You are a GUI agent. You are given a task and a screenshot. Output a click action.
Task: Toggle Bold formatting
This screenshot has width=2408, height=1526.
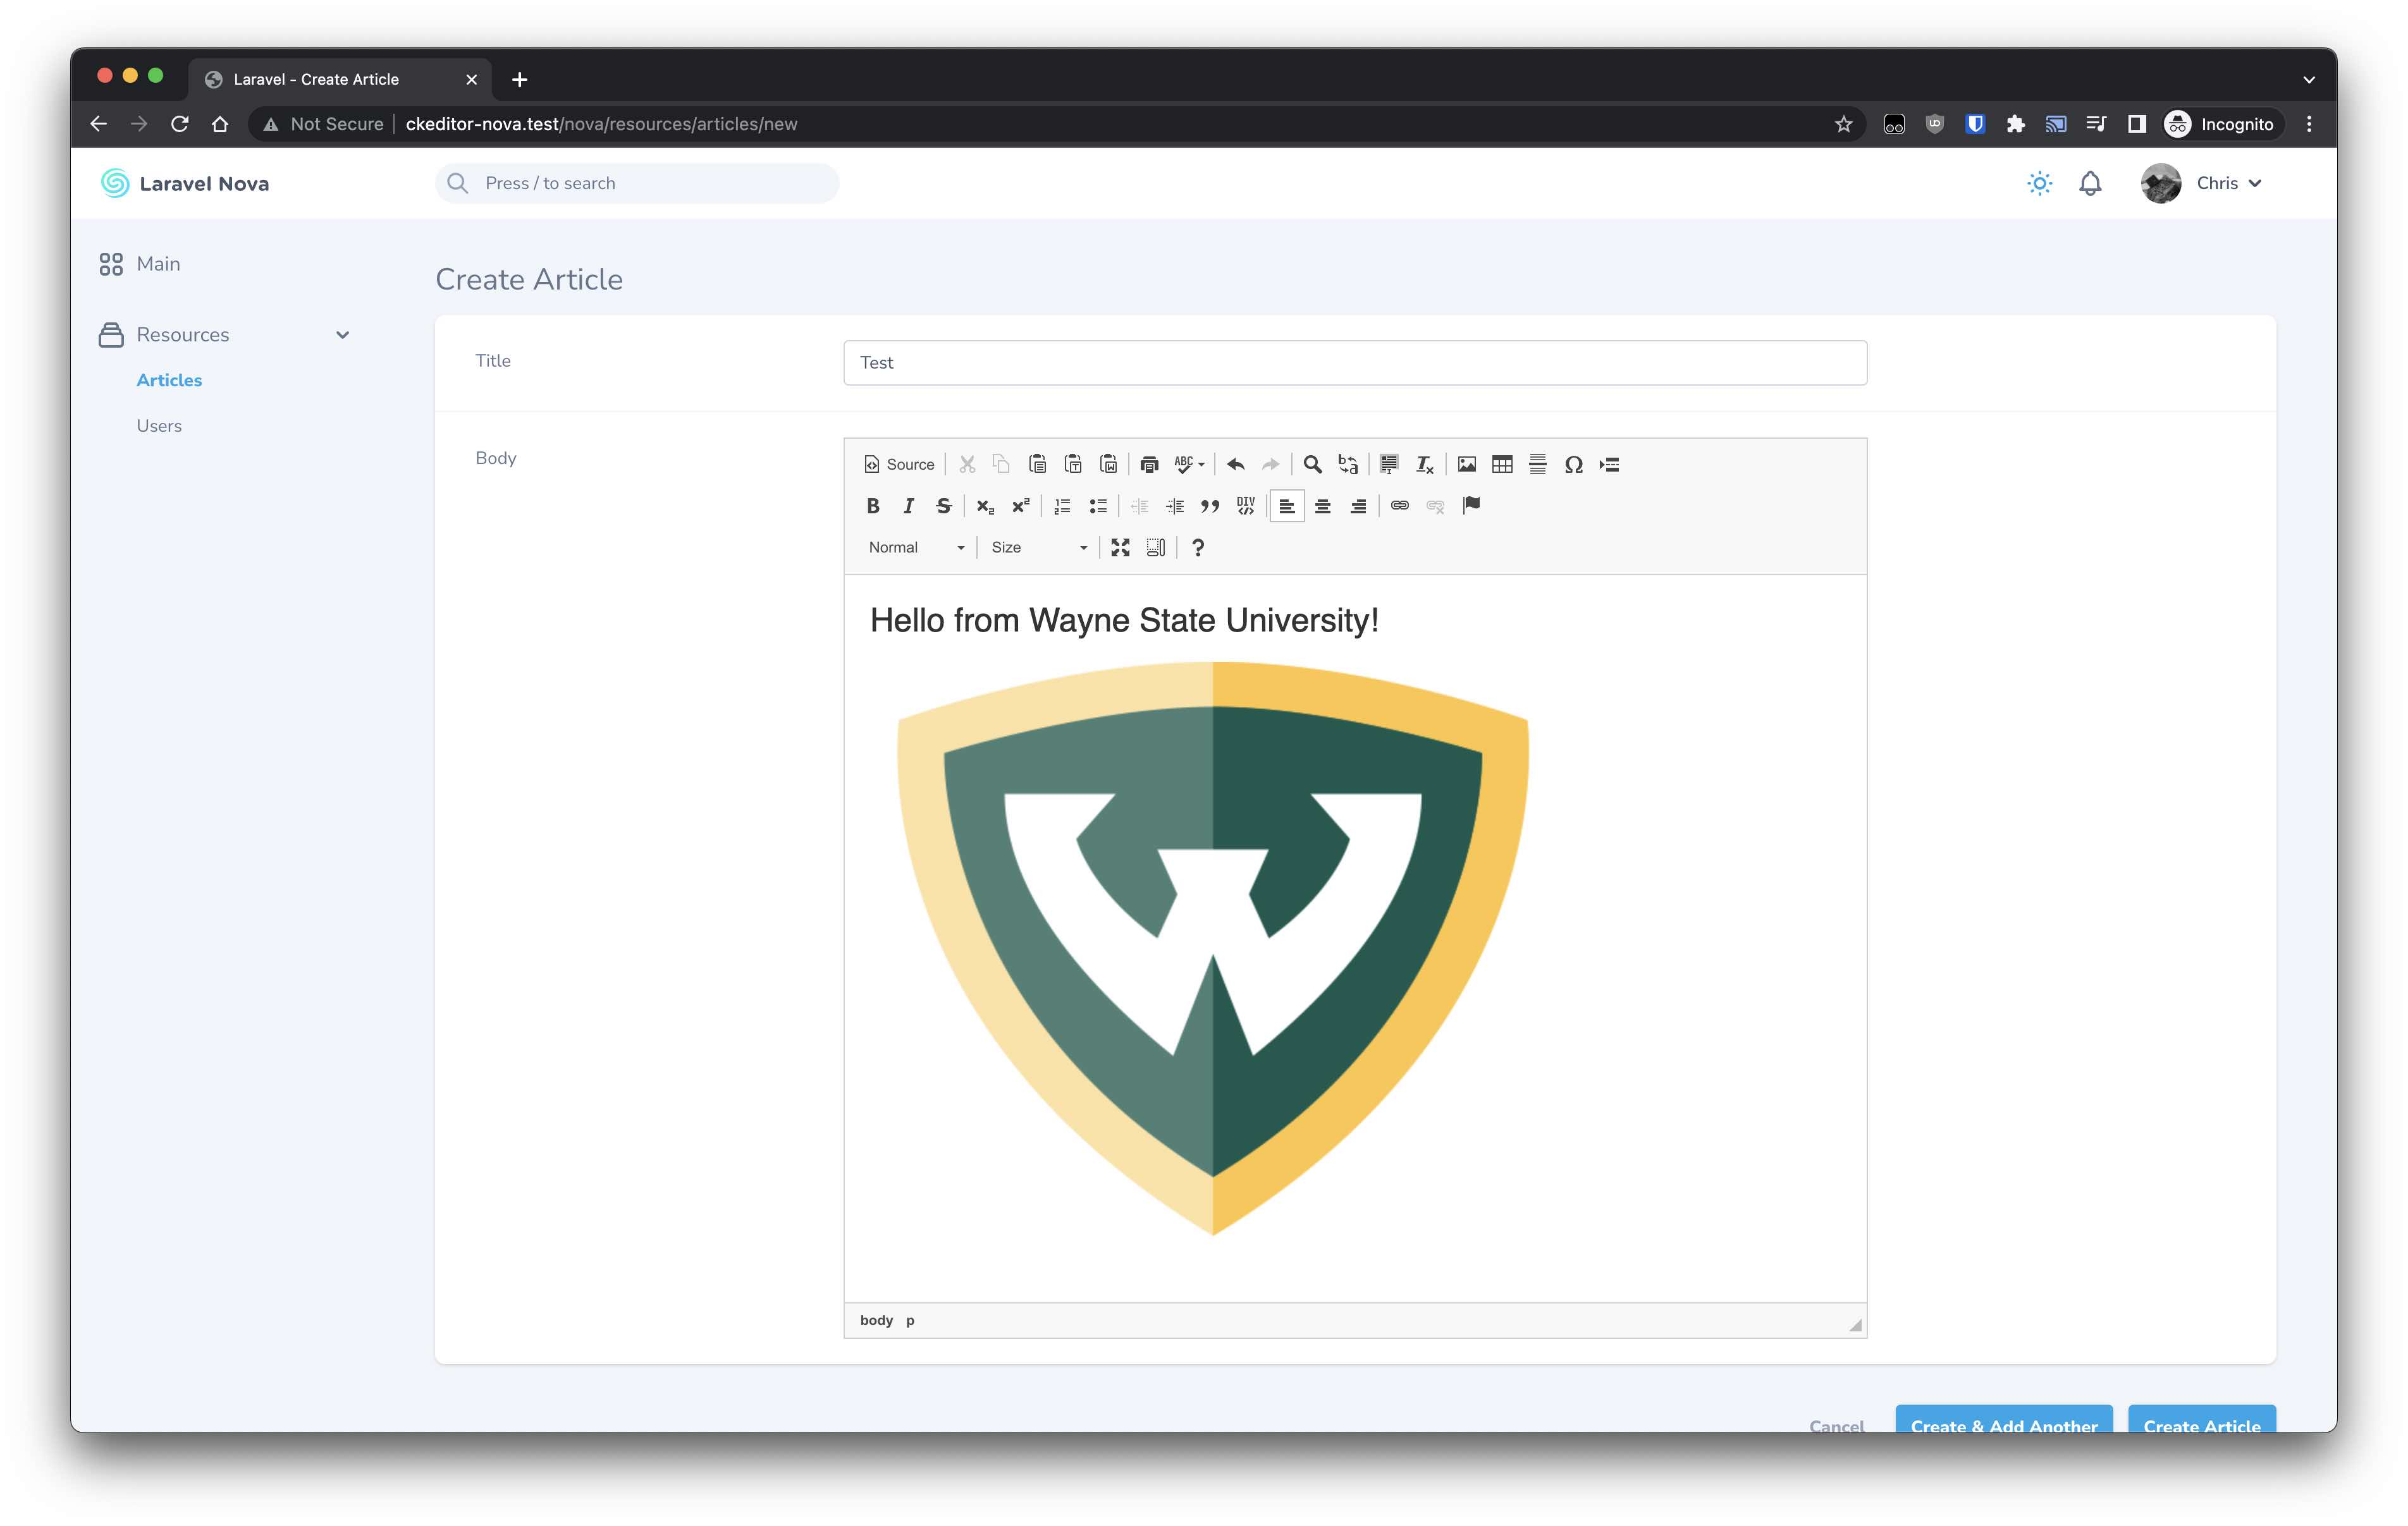pyautogui.click(x=873, y=506)
